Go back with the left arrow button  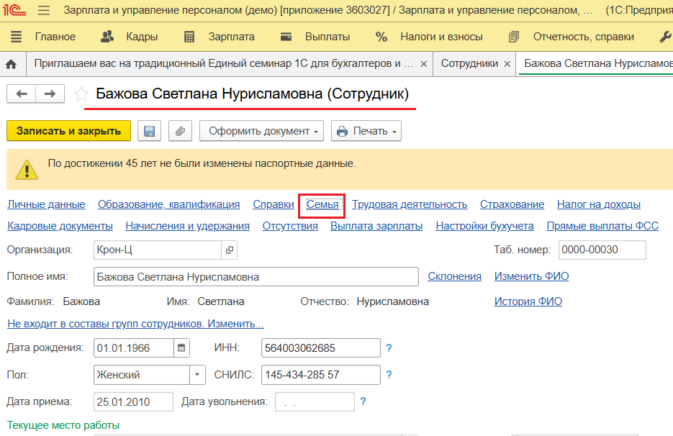tap(22, 94)
